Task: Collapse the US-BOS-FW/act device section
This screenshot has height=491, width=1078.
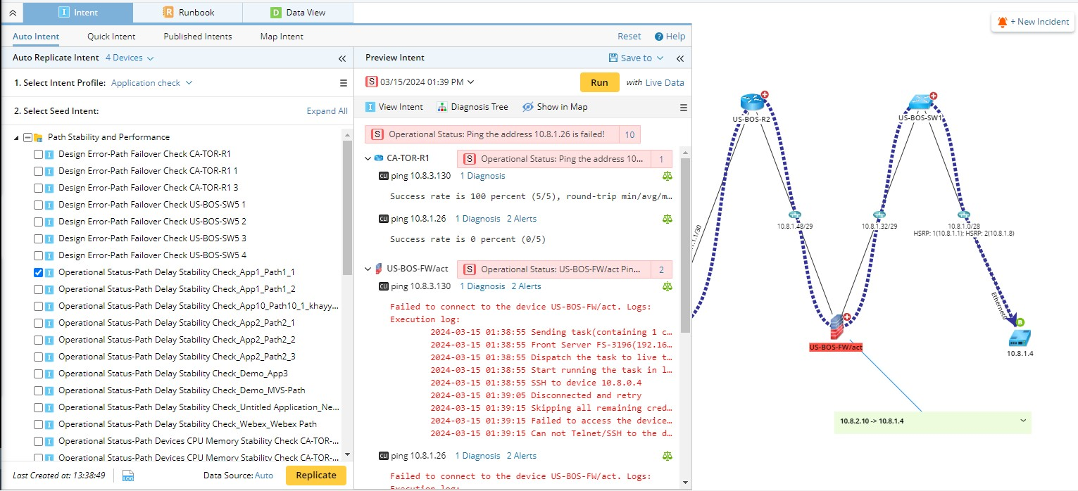Action: [368, 269]
